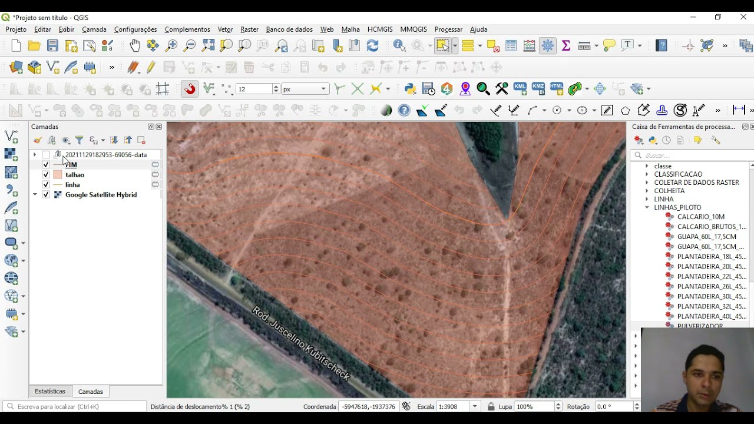
Task: Toggle the scale lock icon in status bar
Action: [x=491, y=406]
